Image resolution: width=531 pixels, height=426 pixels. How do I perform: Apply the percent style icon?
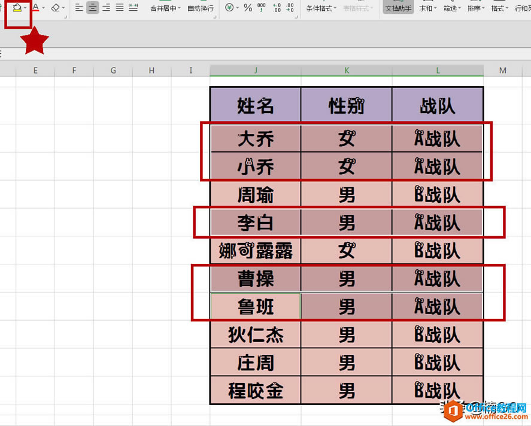click(248, 7)
